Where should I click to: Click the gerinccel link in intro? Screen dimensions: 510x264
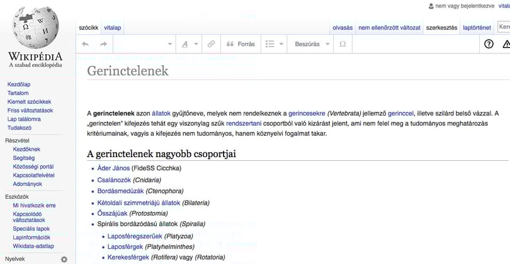click(400, 113)
